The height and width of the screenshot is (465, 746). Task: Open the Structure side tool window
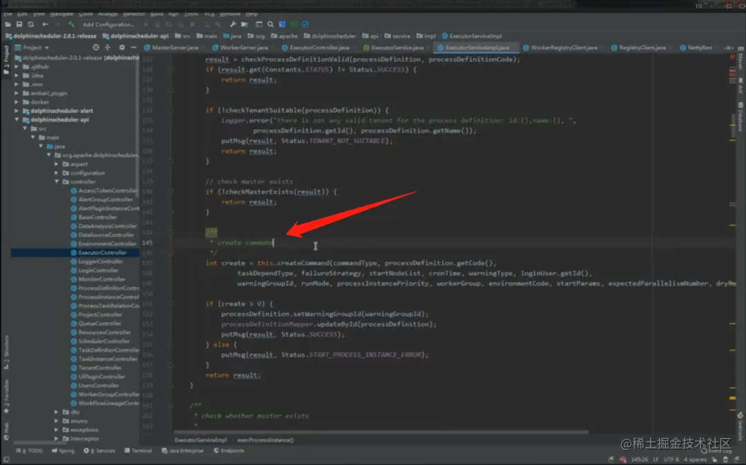(6, 353)
